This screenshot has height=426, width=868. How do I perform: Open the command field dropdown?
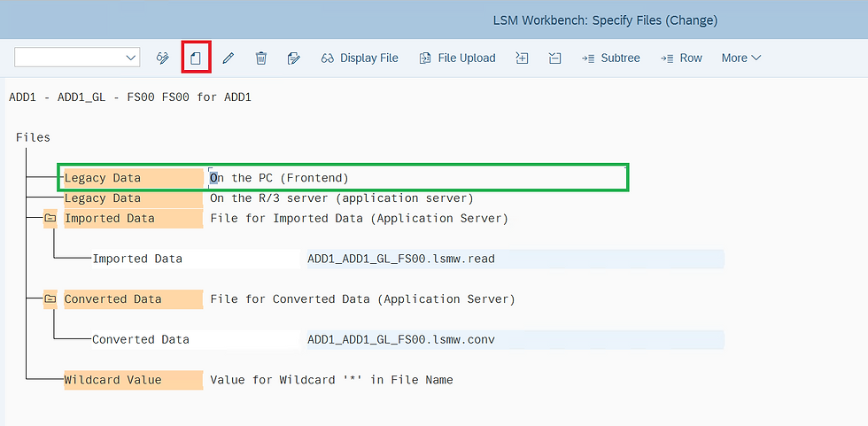coord(131,58)
